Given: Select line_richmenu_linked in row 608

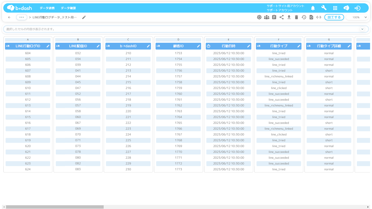Looking at the screenshot, I should pos(279,76).
